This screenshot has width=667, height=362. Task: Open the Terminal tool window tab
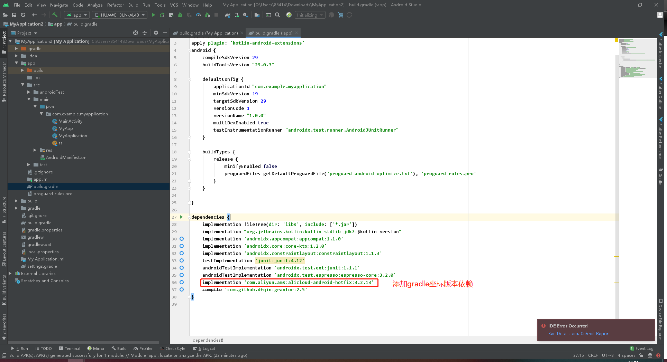(70, 349)
